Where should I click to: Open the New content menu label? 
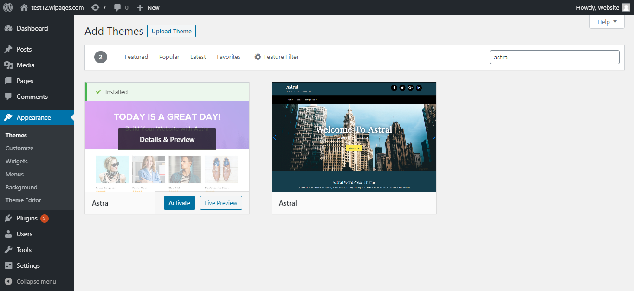tap(153, 7)
